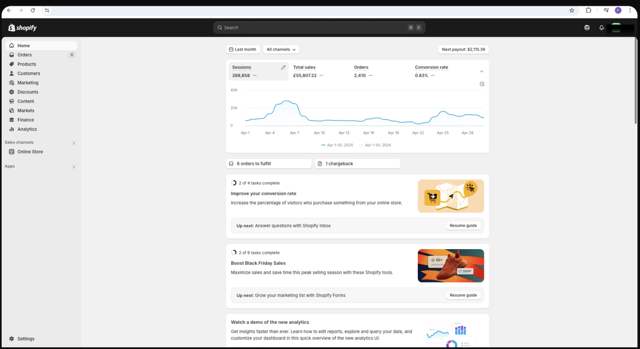Click the edit pencil on Sessions
The height and width of the screenshot is (349, 640).
[283, 67]
